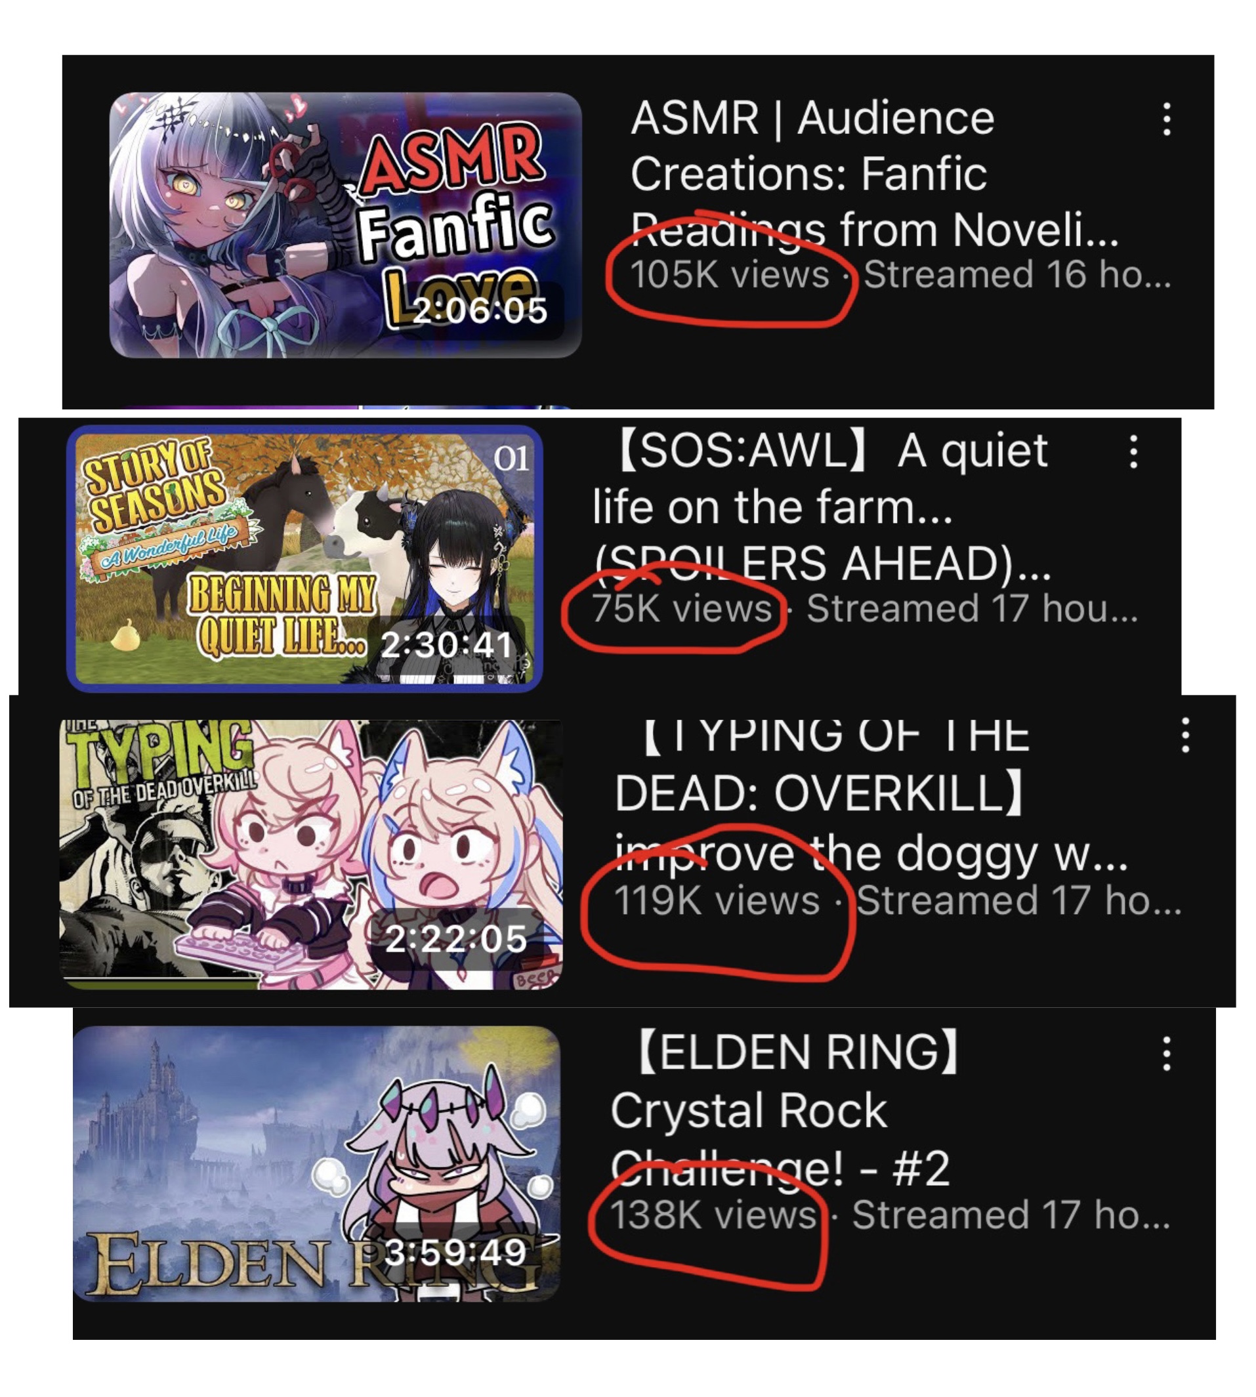The width and height of the screenshot is (1256, 1397).
Task: Click the 138K views text
Action: [x=713, y=1215]
